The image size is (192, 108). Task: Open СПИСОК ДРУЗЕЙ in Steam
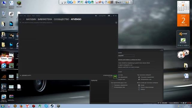pos(108,75)
